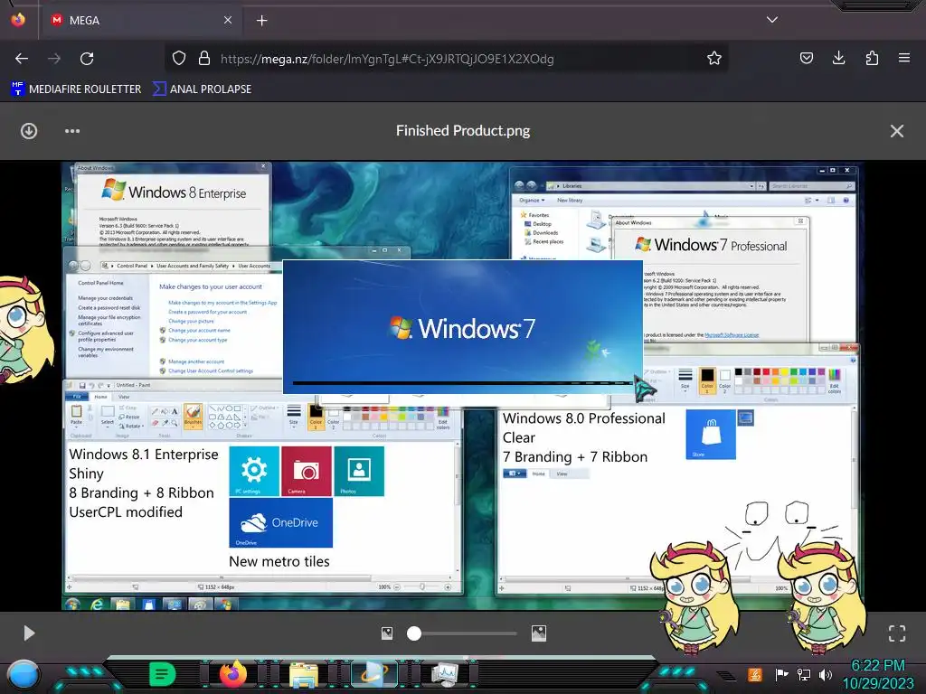The width and height of the screenshot is (926, 694).
Task: Open the MEDIAFIRE ROULETTER bookmark
Action: (x=76, y=89)
